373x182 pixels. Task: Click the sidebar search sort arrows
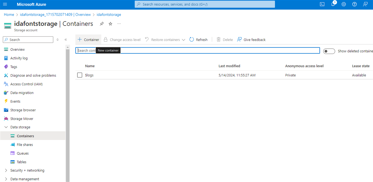click(57, 40)
